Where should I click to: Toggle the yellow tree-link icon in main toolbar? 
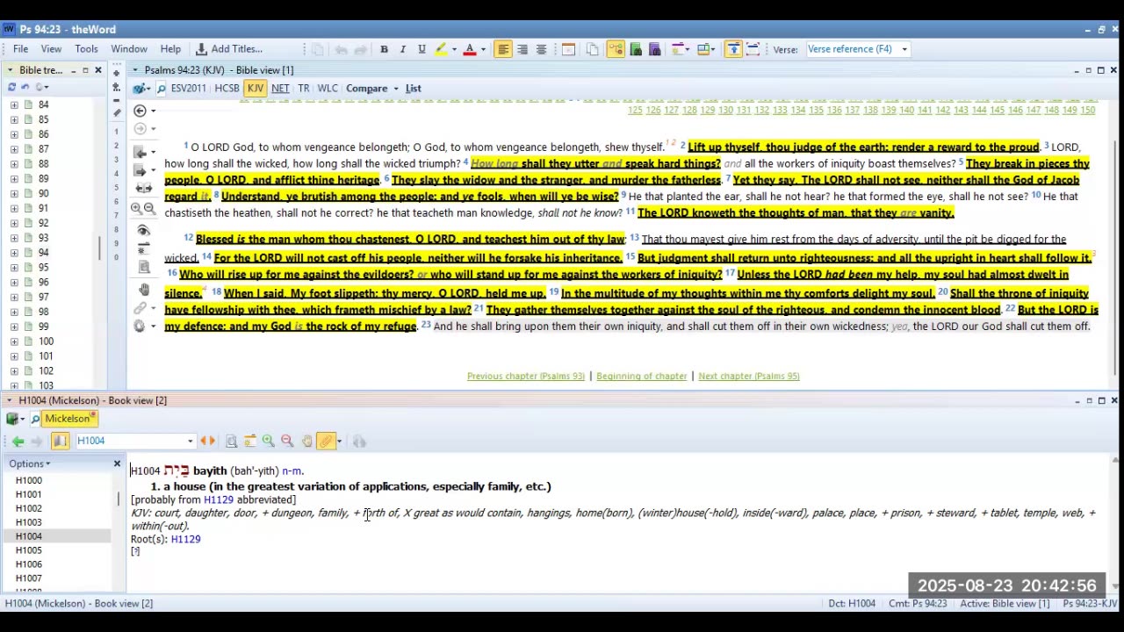click(615, 49)
